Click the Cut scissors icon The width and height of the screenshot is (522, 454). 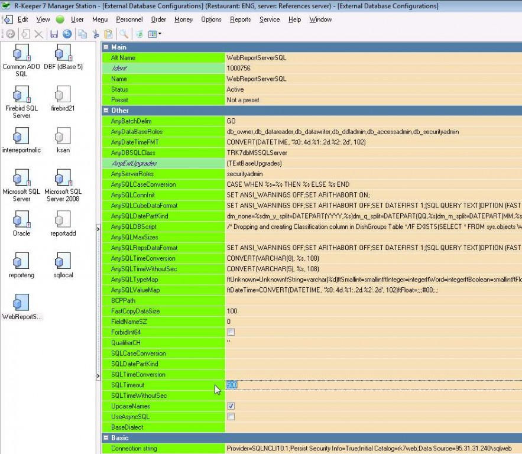tap(96, 34)
